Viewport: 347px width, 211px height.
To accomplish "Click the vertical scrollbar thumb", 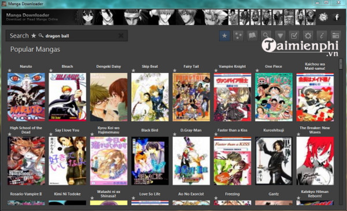I will click(x=341, y=64).
